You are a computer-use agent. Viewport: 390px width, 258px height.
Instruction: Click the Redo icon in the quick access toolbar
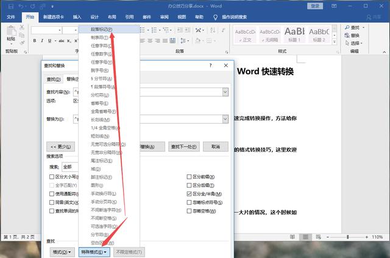coord(32,6)
